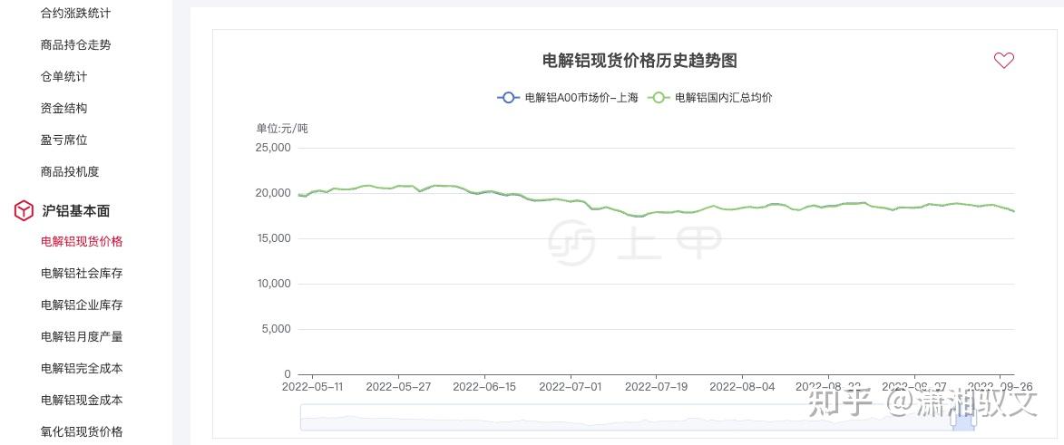Screen dimensions: 1064x445
Task: Click the blue legend marker circle
Action: 508,98
